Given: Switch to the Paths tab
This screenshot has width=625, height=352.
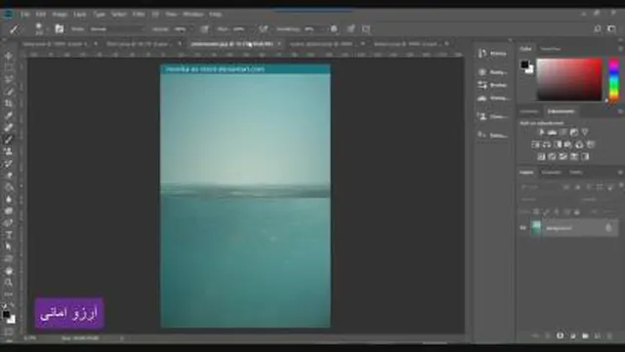Looking at the screenshot, I should pos(575,172).
